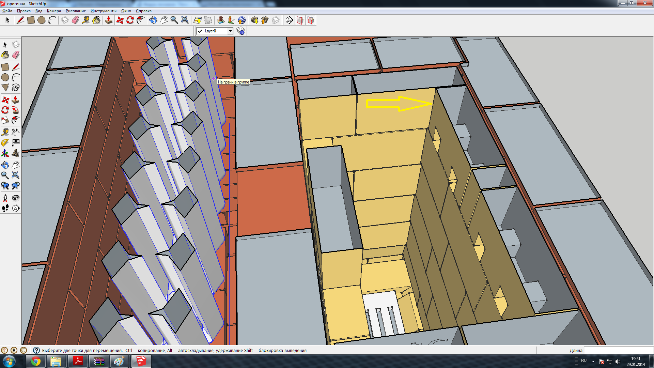
Task: Click the Длина measurement input field
Action: [618, 350]
